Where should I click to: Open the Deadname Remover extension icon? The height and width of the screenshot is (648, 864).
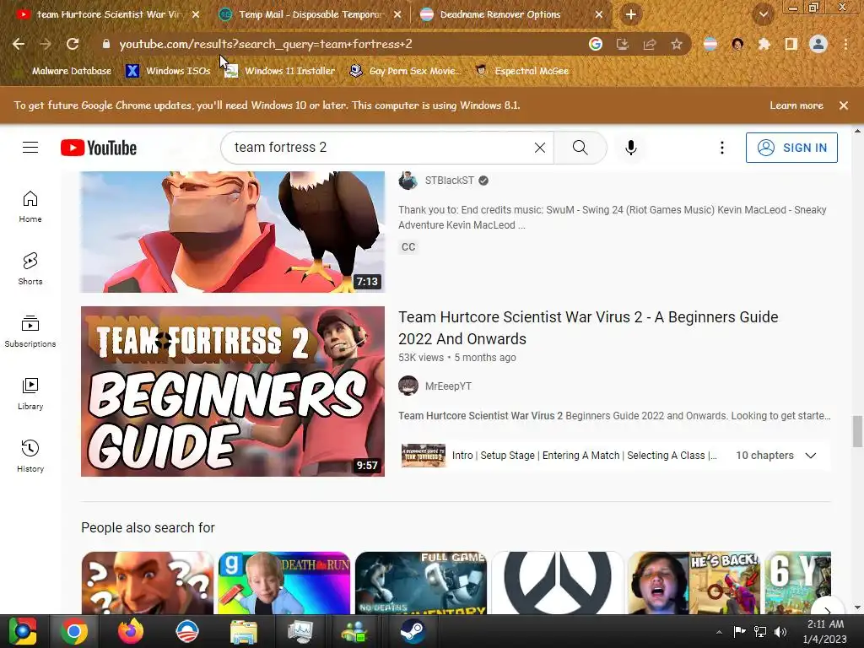pyautogui.click(x=710, y=44)
